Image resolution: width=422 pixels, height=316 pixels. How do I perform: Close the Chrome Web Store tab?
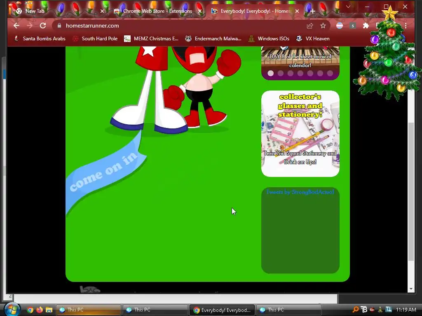(x=200, y=11)
